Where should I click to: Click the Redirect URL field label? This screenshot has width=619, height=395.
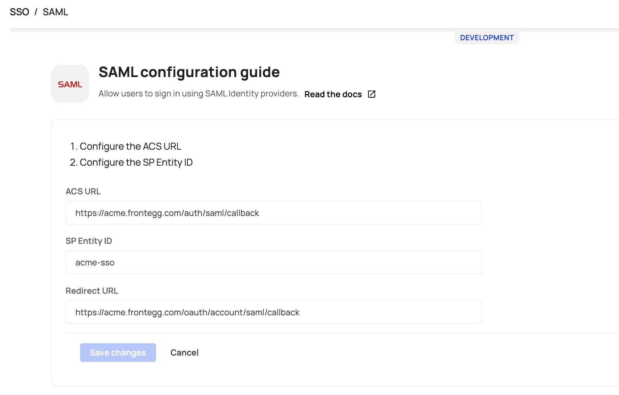[x=92, y=291]
